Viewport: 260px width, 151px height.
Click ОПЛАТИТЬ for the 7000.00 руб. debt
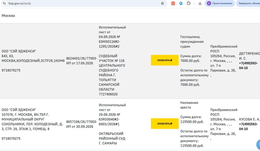coord(165,60)
